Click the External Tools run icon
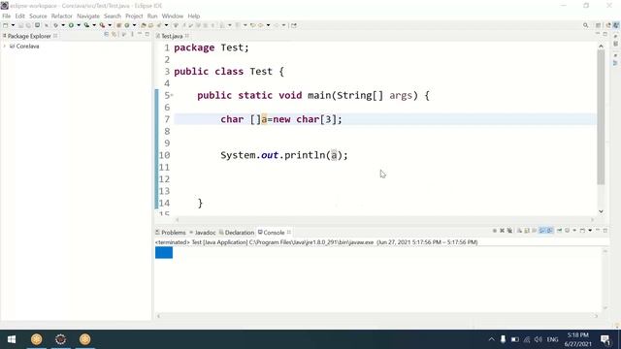The width and height of the screenshot is (621, 349). [x=102, y=25]
